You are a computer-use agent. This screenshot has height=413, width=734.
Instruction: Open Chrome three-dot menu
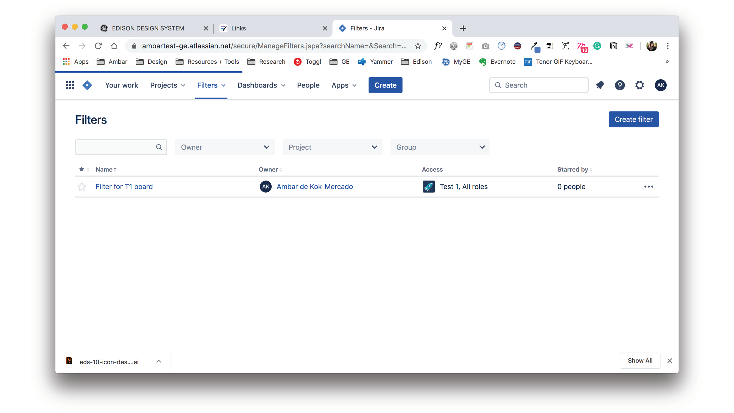click(667, 46)
